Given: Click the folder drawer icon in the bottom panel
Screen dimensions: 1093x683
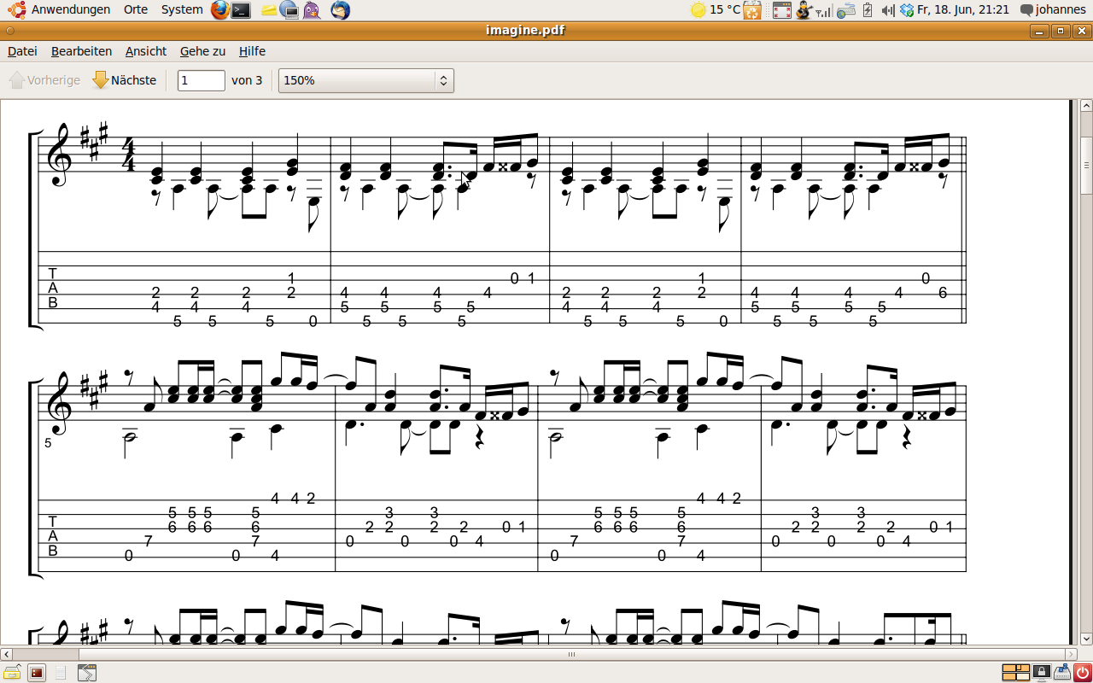Looking at the screenshot, I should (x=12, y=673).
